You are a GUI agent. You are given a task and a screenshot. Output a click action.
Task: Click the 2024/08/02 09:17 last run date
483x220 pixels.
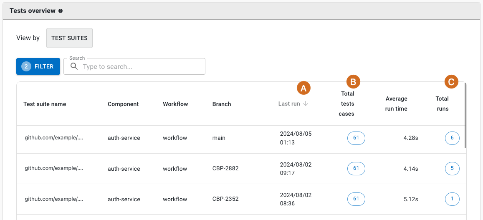(296, 169)
